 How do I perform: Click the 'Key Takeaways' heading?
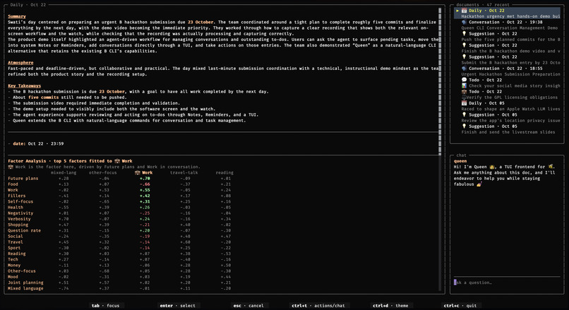tap(24, 85)
